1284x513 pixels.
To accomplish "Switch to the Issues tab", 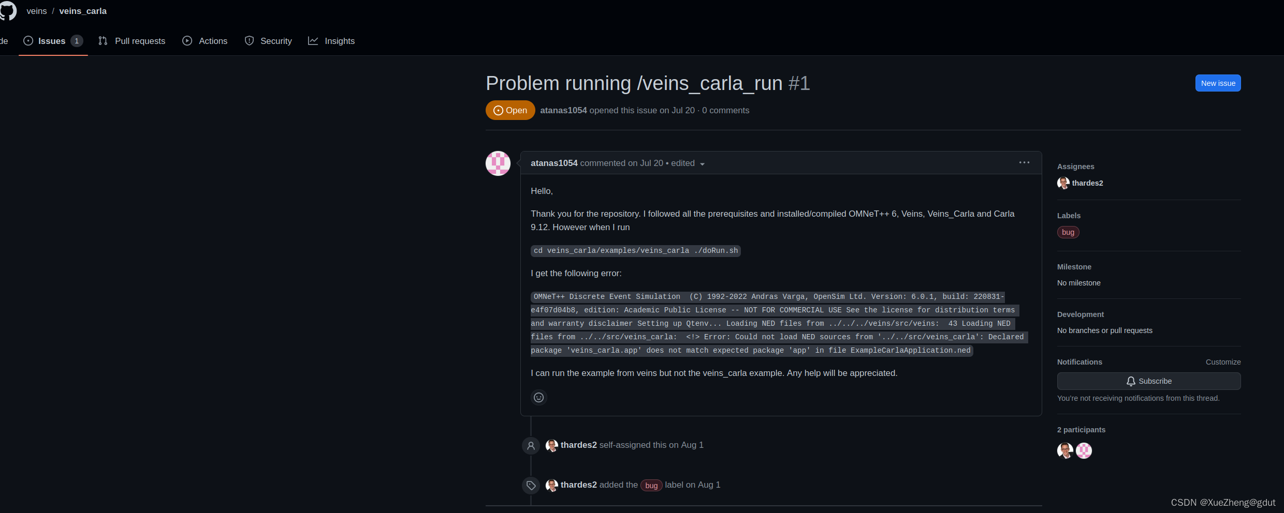I will pos(53,41).
